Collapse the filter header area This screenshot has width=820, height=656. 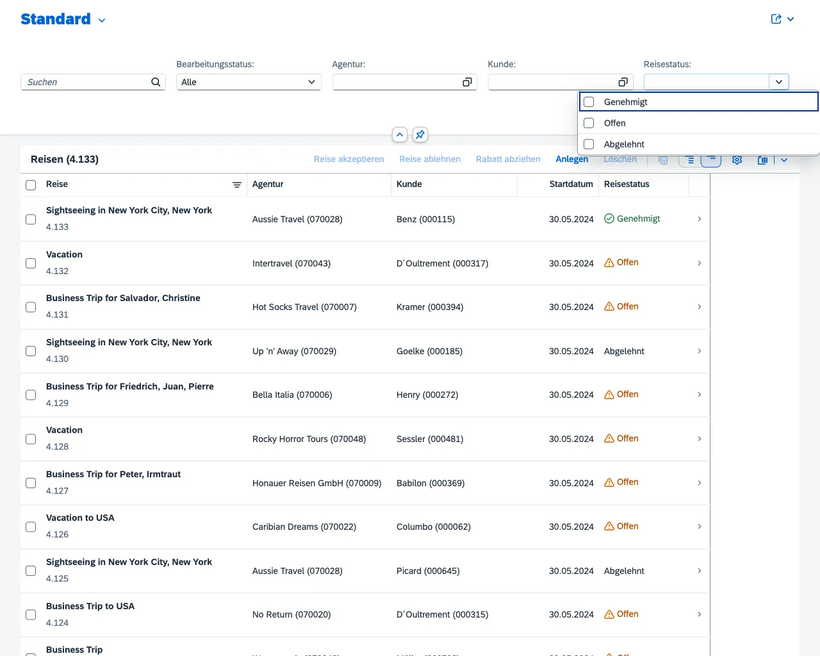[400, 135]
